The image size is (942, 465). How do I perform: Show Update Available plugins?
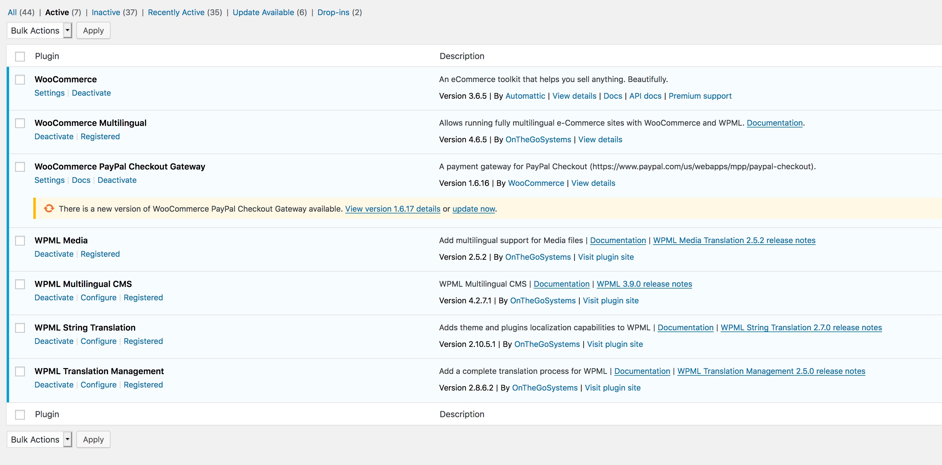(263, 12)
